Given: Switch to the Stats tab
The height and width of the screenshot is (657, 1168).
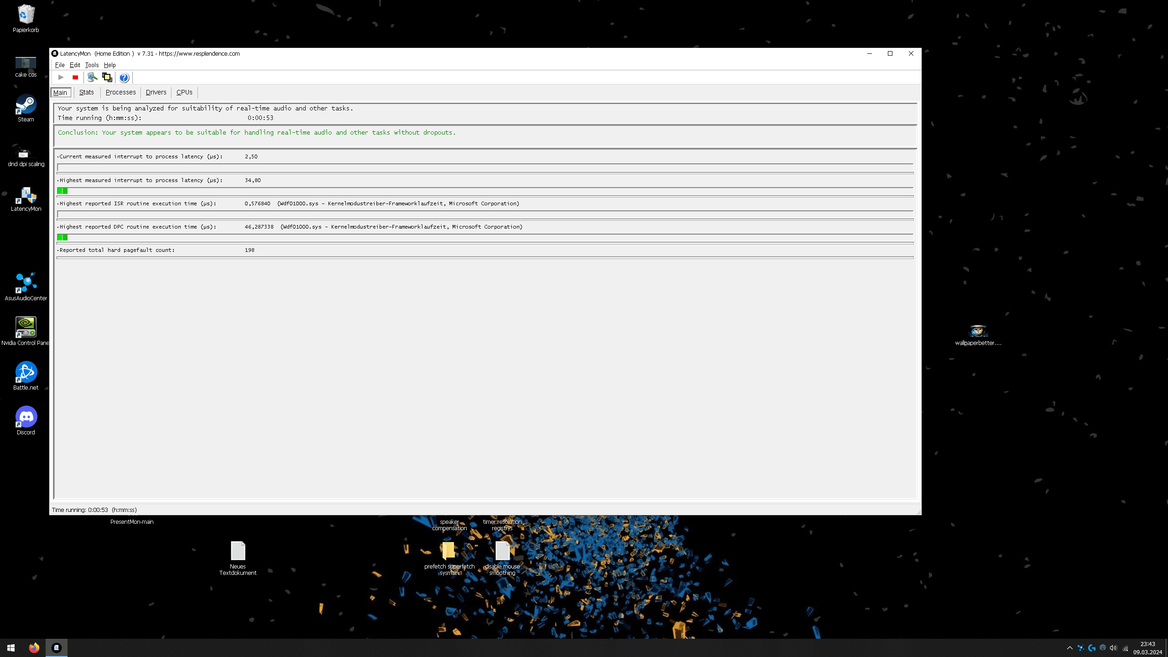Looking at the screenshot, I should click(x=86, y=92).
